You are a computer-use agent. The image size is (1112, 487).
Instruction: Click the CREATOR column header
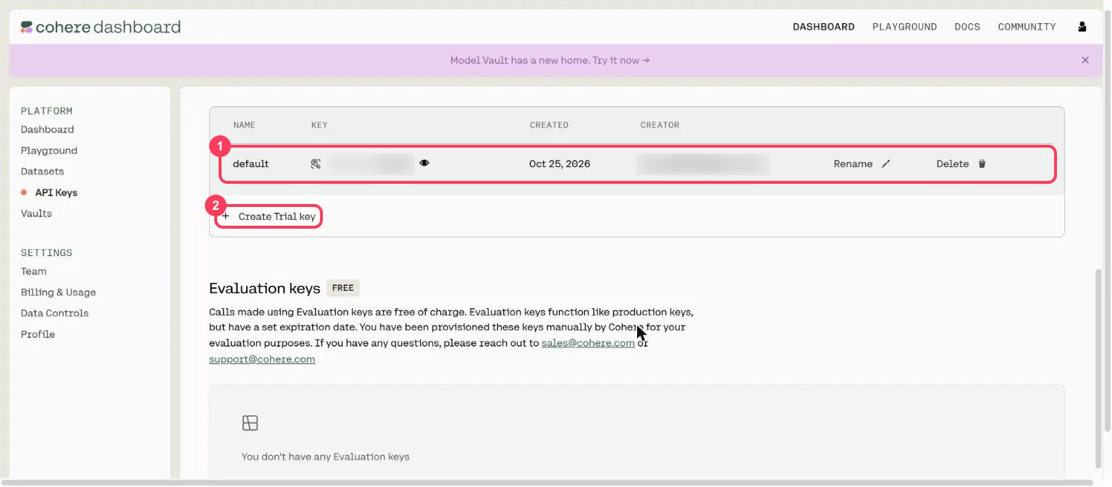point(660,125)
